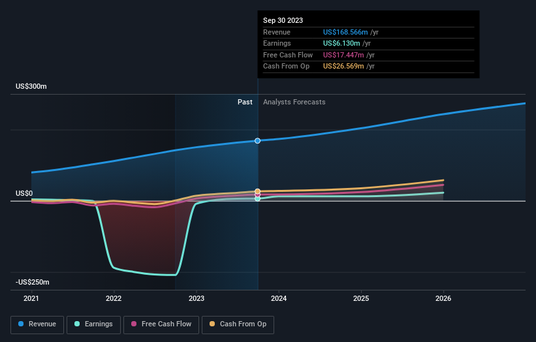536x342 pixels.
Task: Click the Revenue row label in tooltip
Action: click(277, 32)
